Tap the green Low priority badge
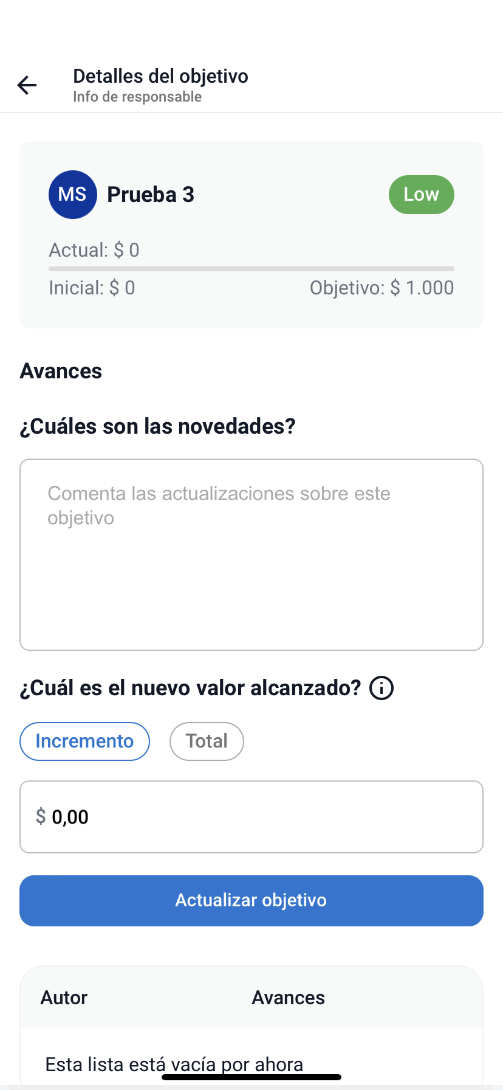Viewport: 503px width, 1090px height. 421,195
